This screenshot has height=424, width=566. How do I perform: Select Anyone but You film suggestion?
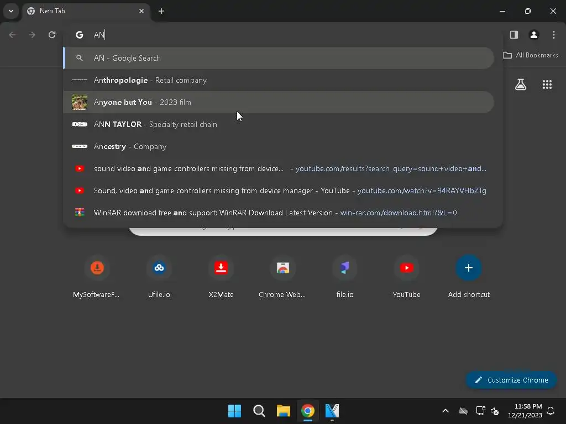tap(279, 102)
